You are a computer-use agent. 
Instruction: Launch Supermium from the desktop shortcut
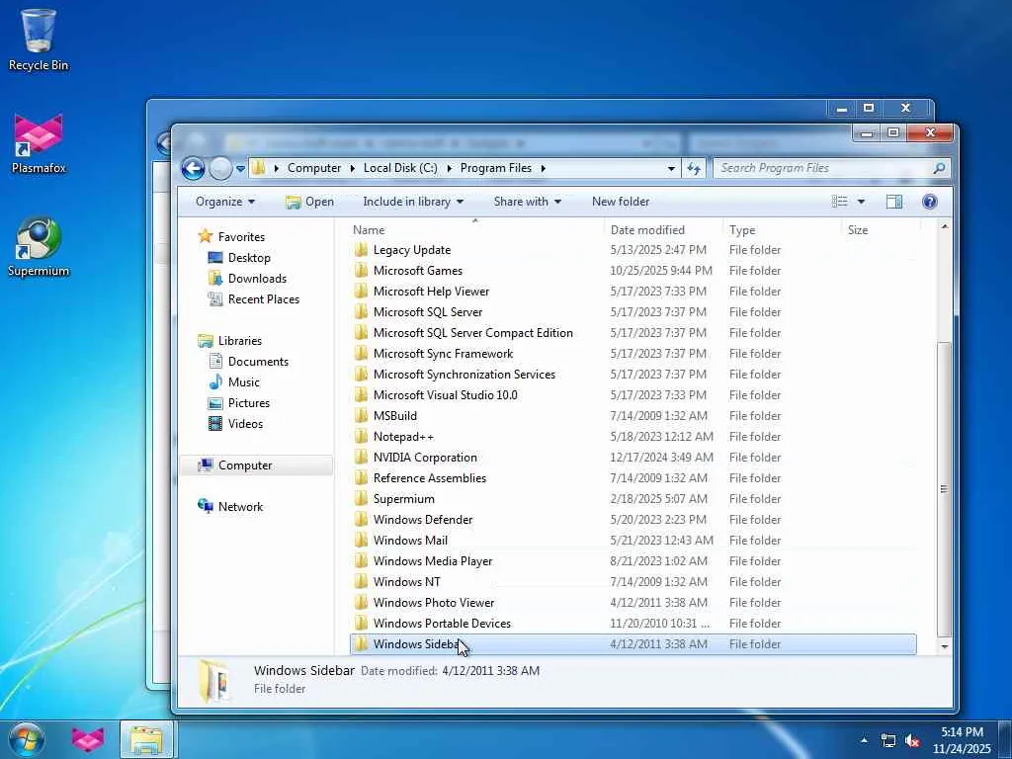[x=39, y=246]
